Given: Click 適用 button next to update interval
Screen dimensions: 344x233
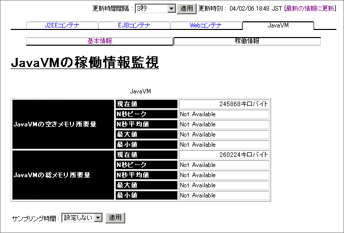Looking at the screenshot, I should pyautogui.click(x=187, y=9).
